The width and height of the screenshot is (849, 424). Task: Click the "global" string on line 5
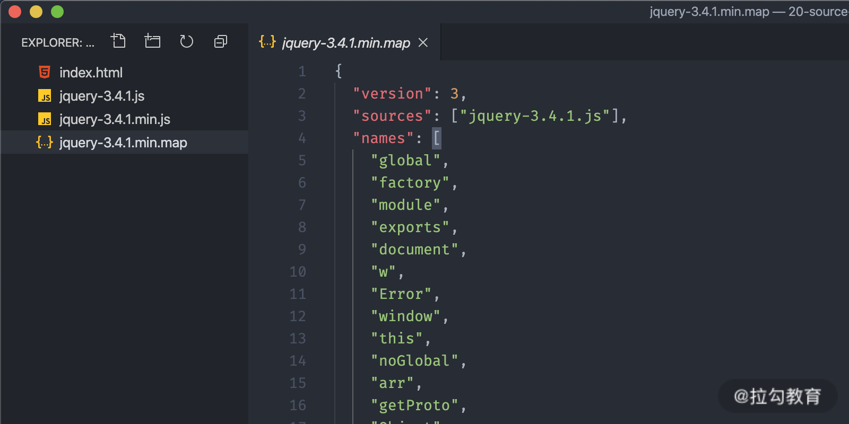405,161
